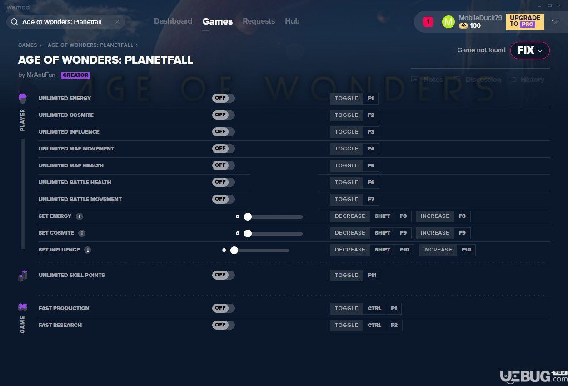Open the Discussion tab
The image size is (568, 386).
(477, 80)
